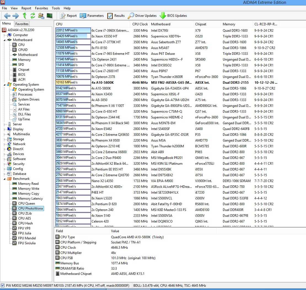Select the CPU ZLib benchmark
This screenshot has width=306, height=290.
click(x=25, y=213)
